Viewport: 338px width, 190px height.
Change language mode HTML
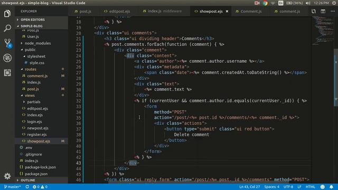tap(311, 187)
